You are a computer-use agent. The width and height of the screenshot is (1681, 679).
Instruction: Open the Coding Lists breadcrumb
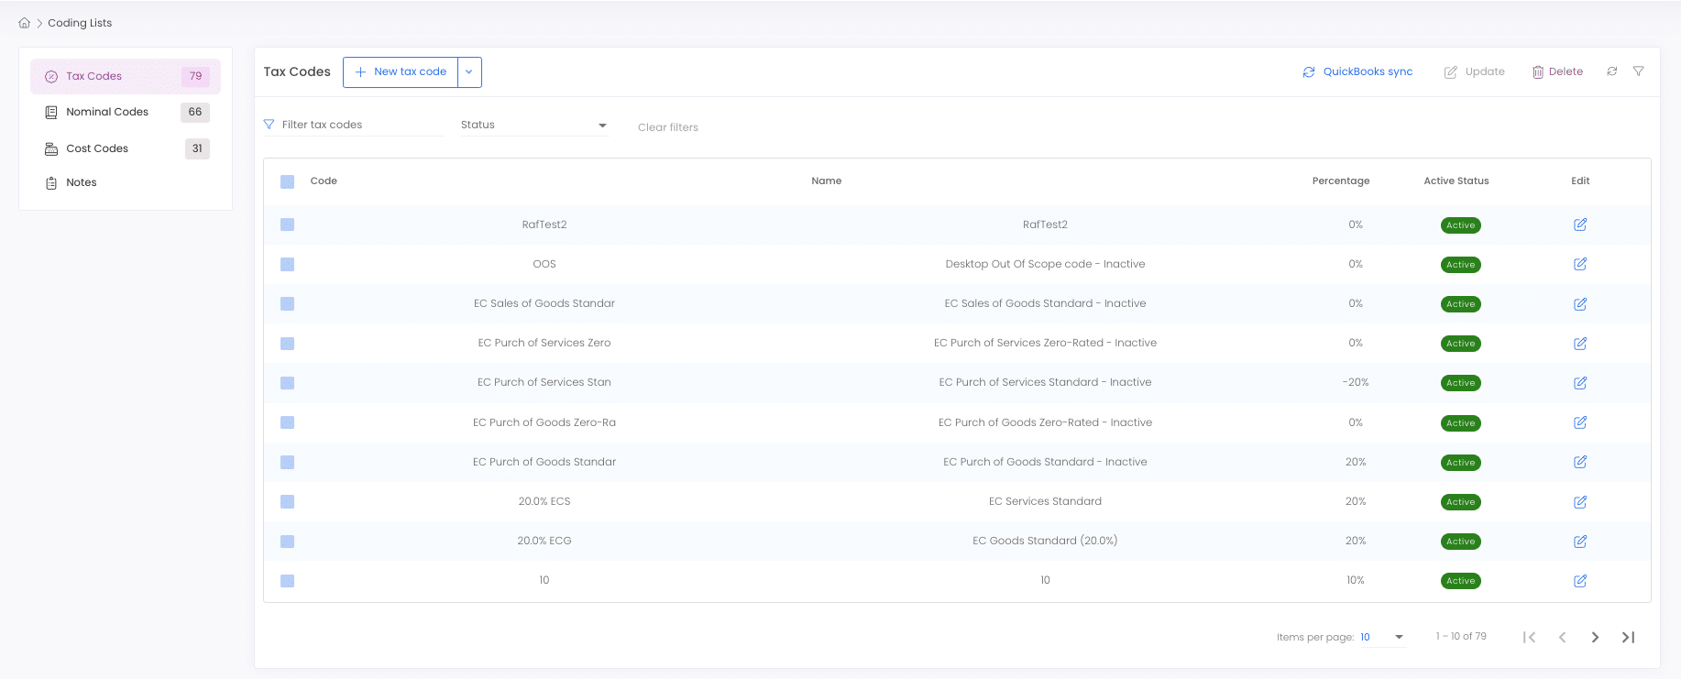[80, 23]
